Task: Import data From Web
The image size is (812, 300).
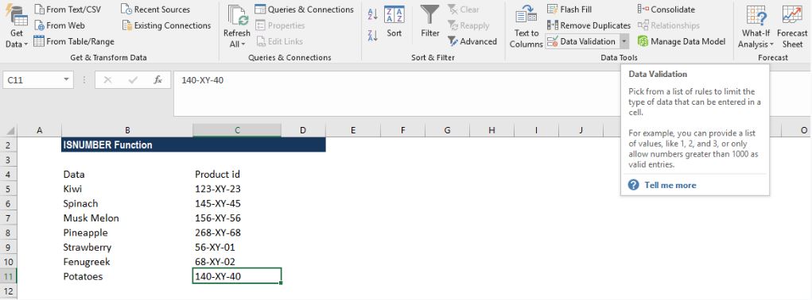Action: point(60,25)
